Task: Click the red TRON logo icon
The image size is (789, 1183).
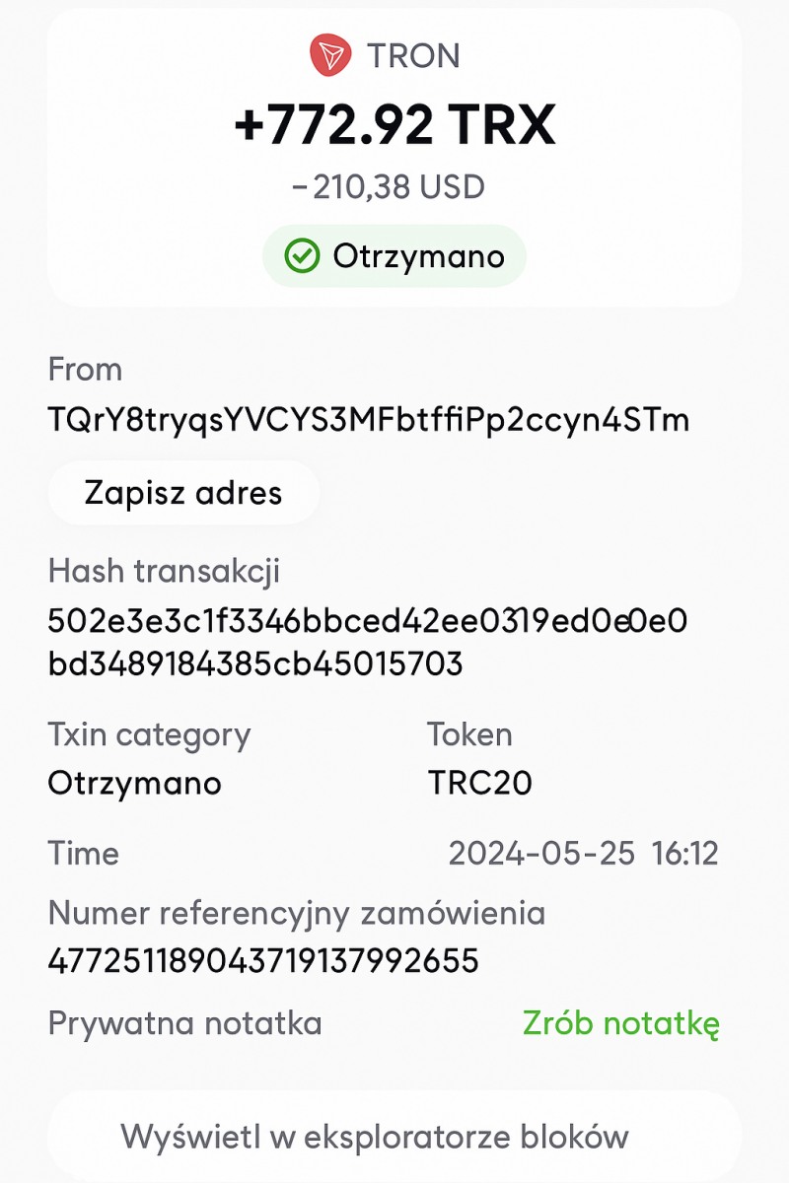Action: (x=330, y=55)
